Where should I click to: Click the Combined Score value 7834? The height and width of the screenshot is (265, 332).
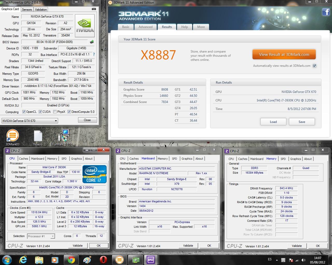click(x=164, y=102)
